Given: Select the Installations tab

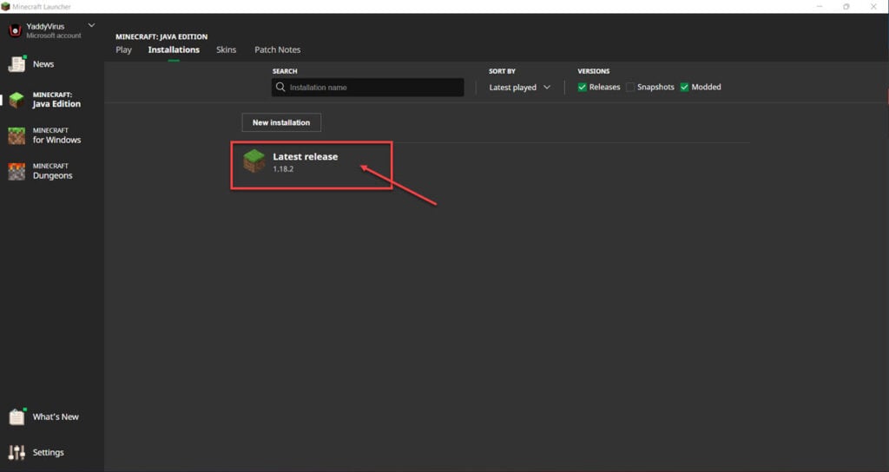Looking at the screenshot, I should tap(174, 49).
